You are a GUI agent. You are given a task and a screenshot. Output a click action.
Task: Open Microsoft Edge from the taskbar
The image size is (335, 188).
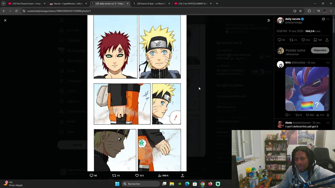[x=187, y=184]
